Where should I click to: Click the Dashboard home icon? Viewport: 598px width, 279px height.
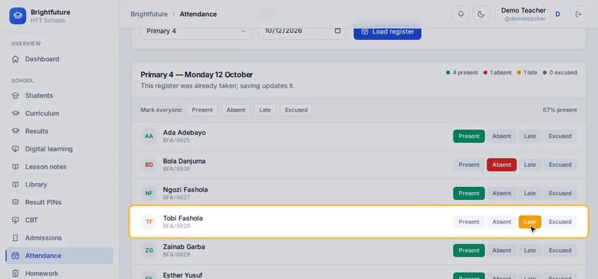(15, 59)
